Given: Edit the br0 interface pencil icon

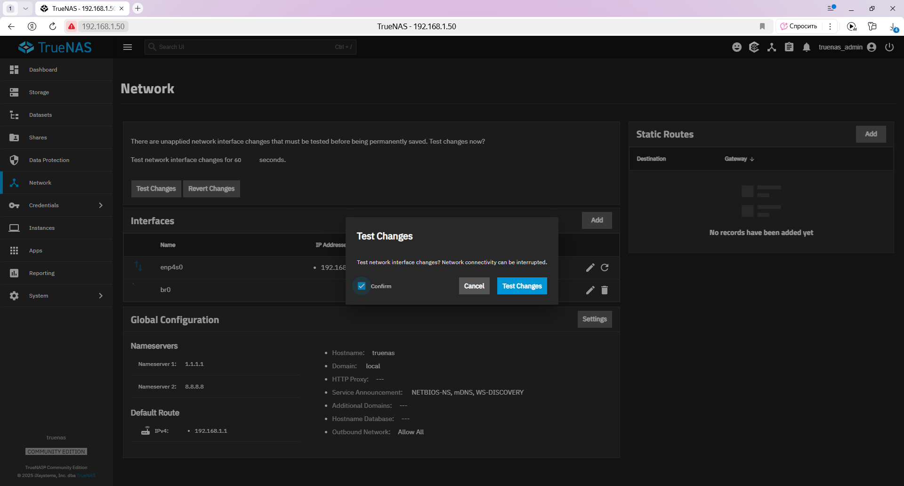Looking at the screenshot, I should (x=590, y=290).
